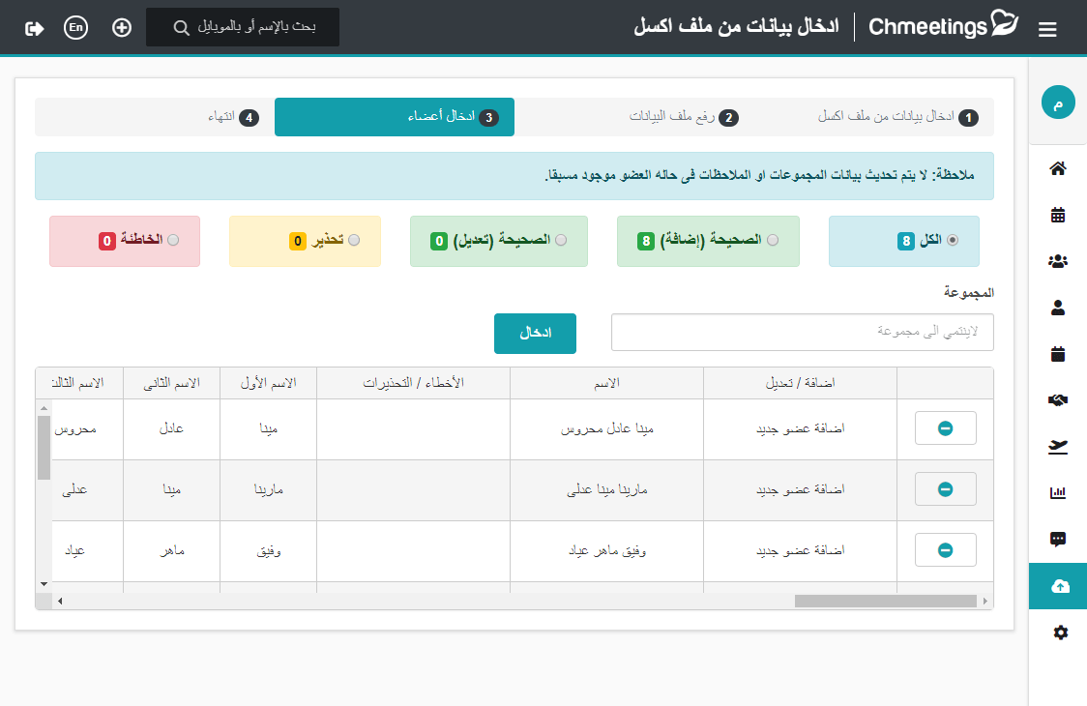Click the third-name cell محروس
This screenshot has width=1087, height=706.
[x=87, y=429]
